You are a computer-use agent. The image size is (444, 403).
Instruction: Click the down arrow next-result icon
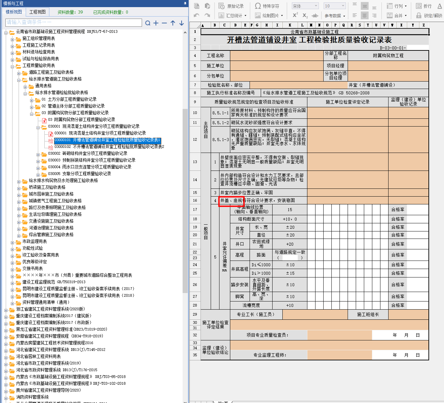click(182, 23)
